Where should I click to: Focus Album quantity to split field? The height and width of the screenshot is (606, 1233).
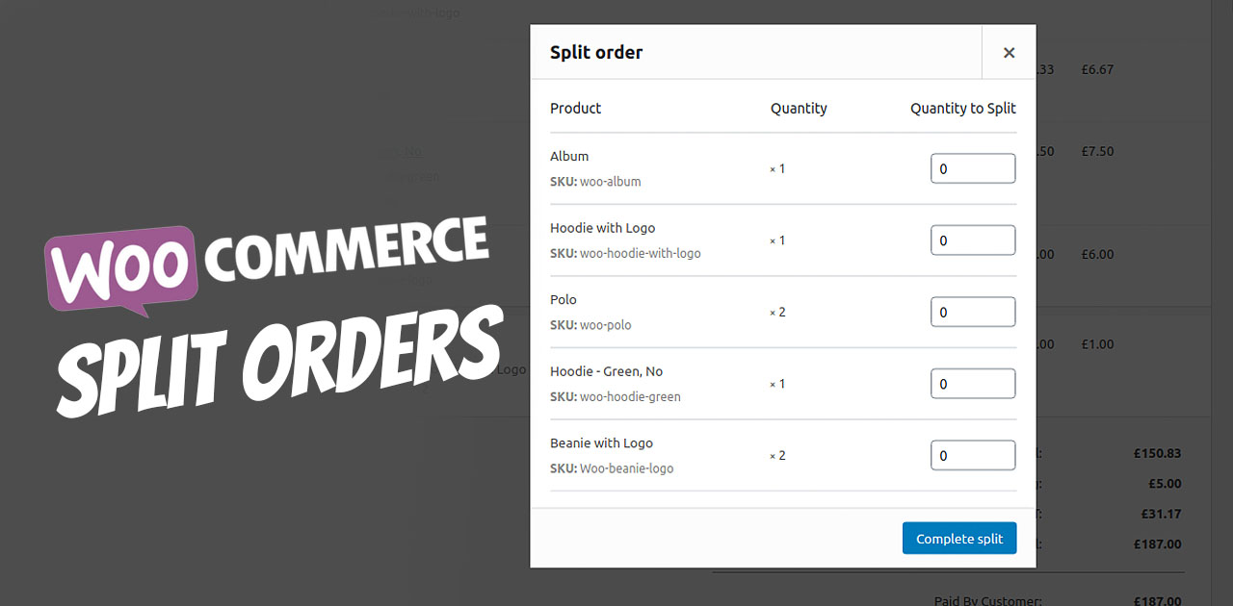tap(972, 168)
